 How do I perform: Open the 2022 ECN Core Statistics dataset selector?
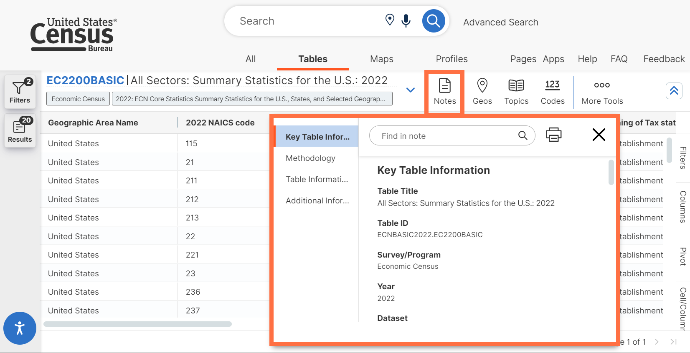[252, 99]
